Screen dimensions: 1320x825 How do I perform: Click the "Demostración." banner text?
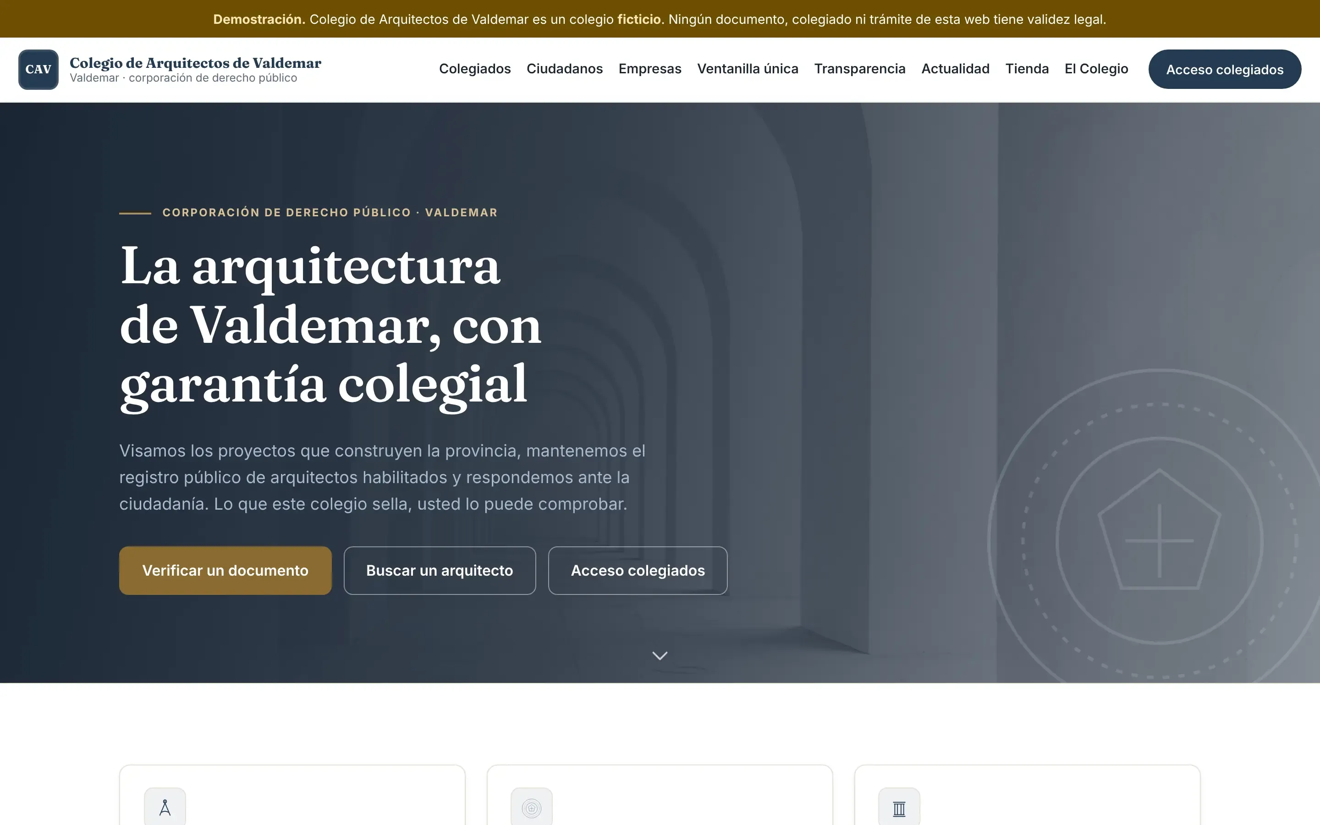(259, 19)
